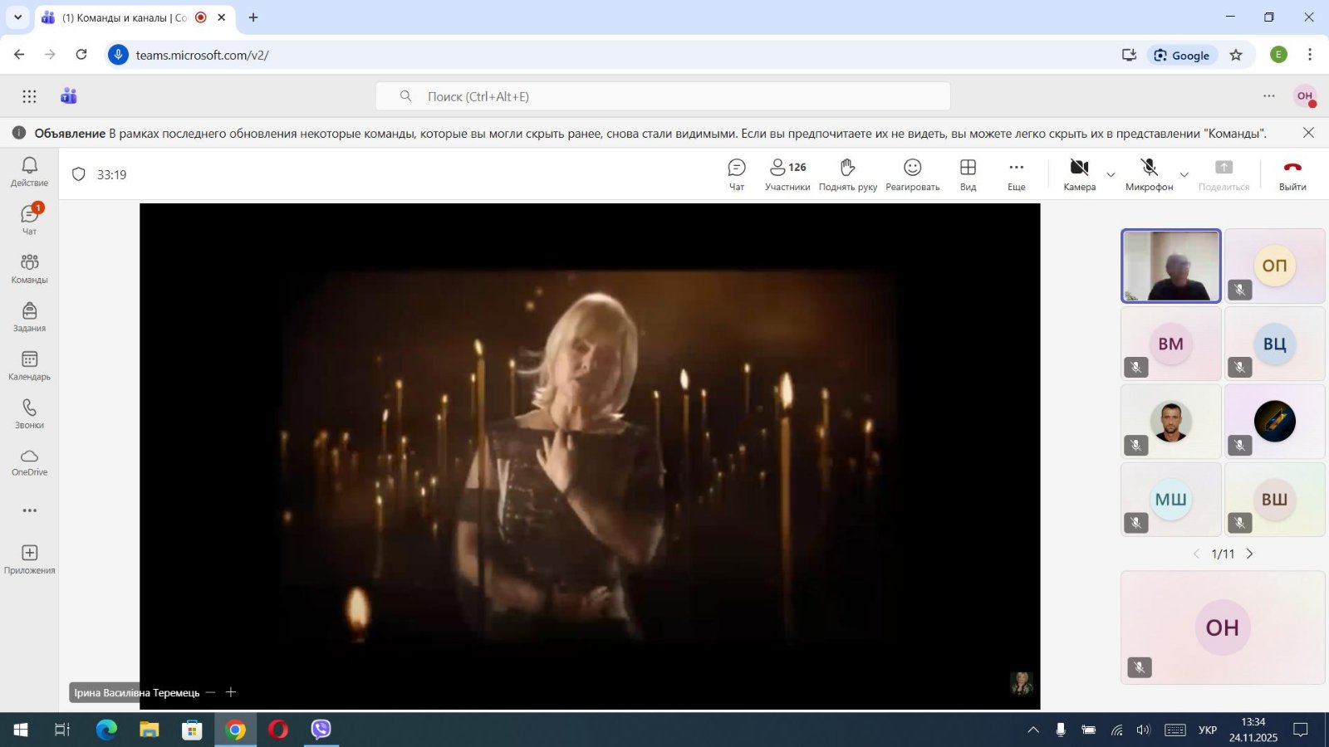Open OneDrive from the sidebar

click(29, 462)
